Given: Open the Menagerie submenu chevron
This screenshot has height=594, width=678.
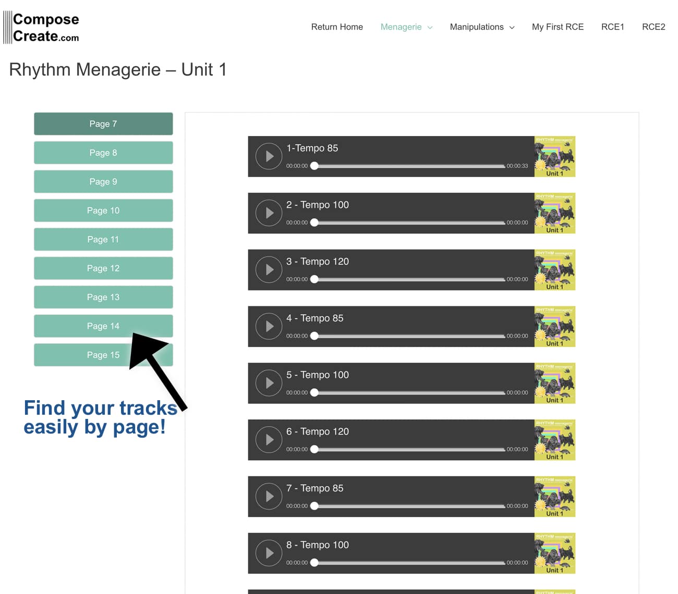Looking at the screenshot, I should click(x=430, y=27).
